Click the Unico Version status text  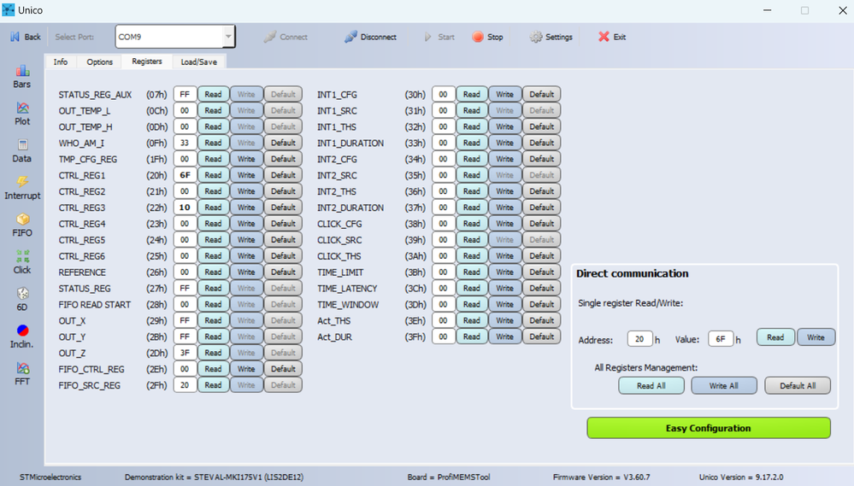click(x=741, y=477)
